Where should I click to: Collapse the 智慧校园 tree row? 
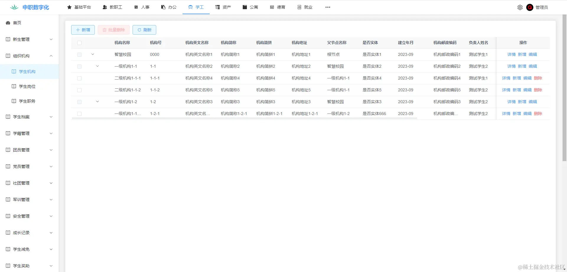tap(93, 54)
